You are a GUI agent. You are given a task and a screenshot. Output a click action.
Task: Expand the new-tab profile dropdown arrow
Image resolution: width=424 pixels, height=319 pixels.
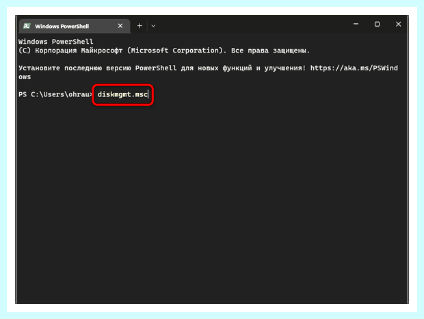153,26
